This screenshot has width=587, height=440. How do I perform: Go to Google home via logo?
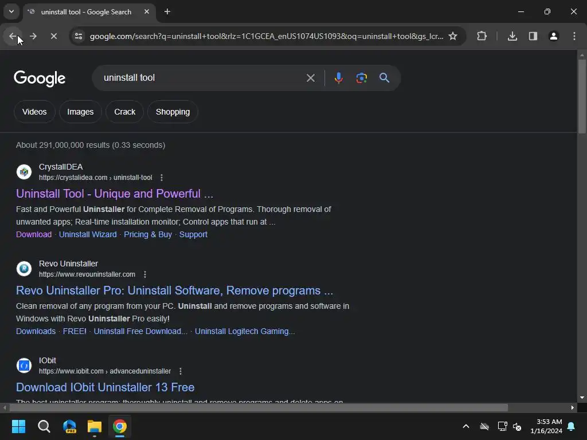pos(40,78)
